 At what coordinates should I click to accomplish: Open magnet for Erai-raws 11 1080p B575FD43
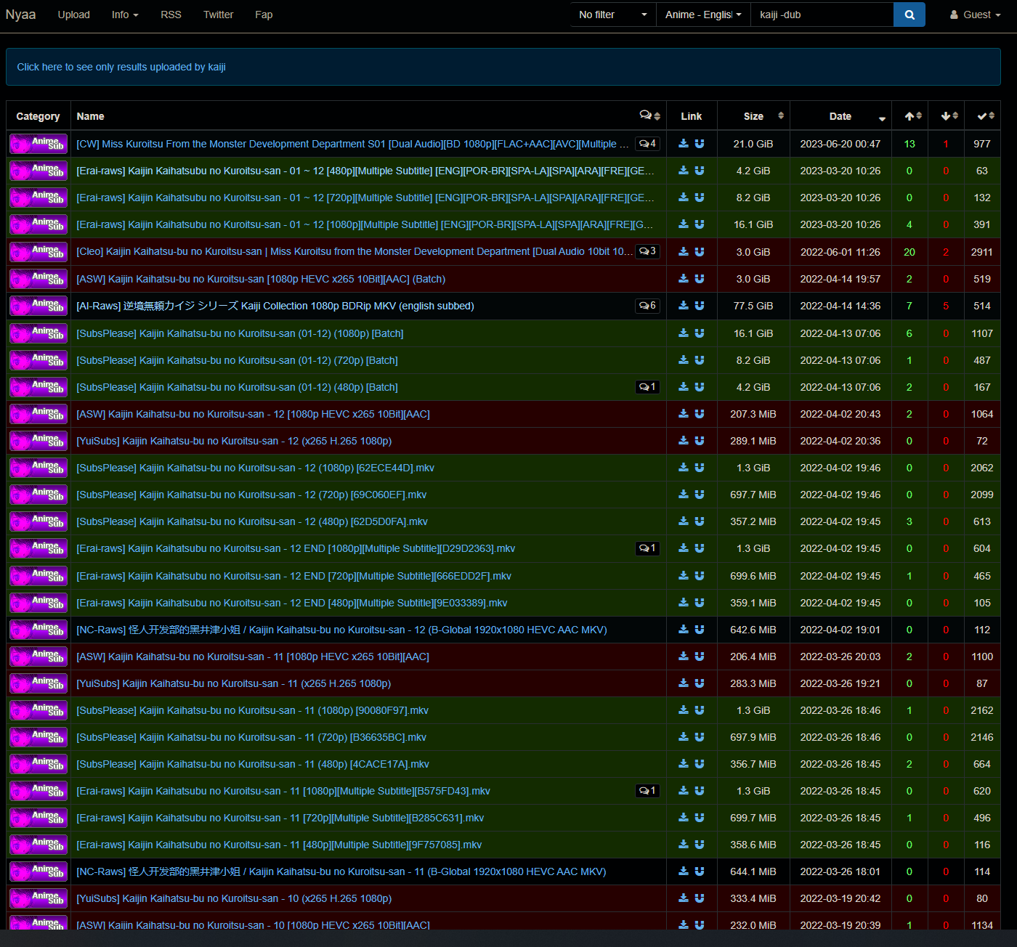coord(700,791)
